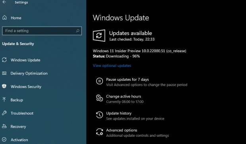Click the Windows Security shield icon

point(4,86)
